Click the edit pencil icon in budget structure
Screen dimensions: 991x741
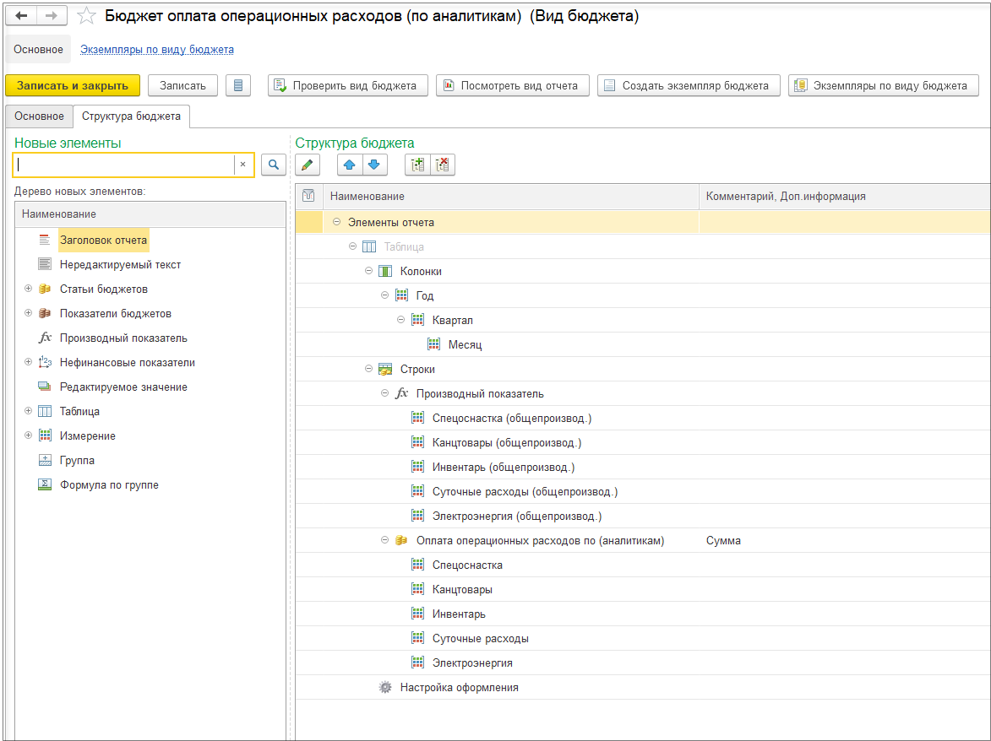308,165
